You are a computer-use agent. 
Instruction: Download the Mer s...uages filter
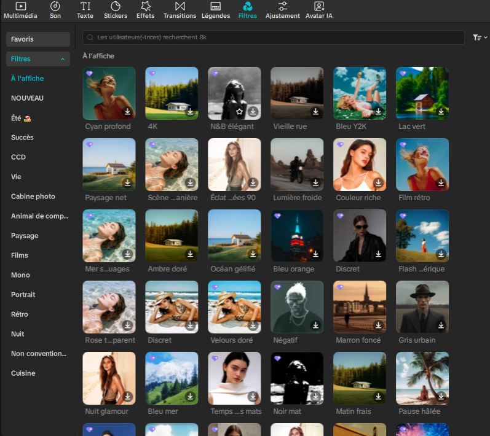click(127, 254)
